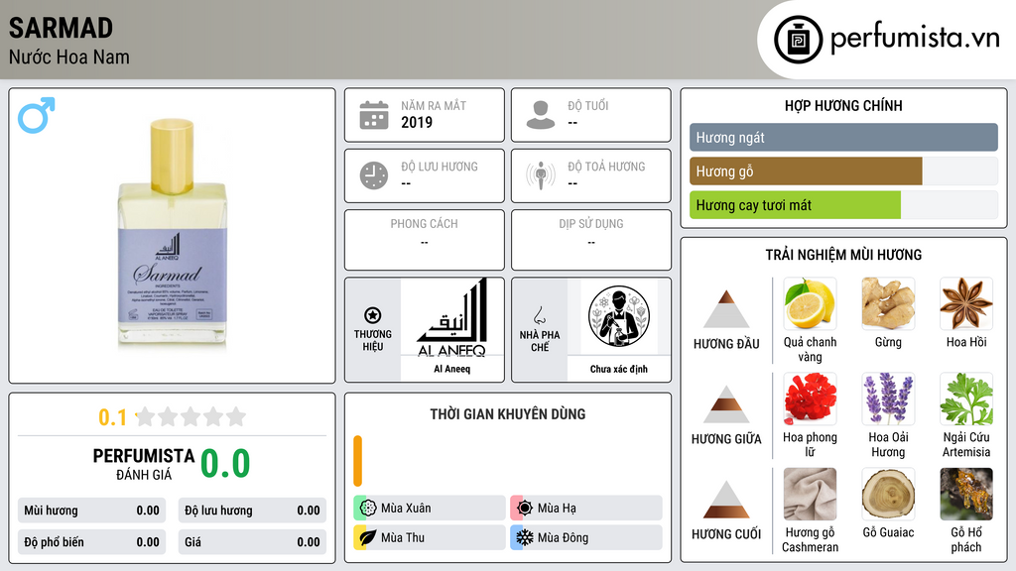The width and height of the screenshot is (1016, 571).
Task: Select the Quả chanh vàng lemon note
Action: 810,303
